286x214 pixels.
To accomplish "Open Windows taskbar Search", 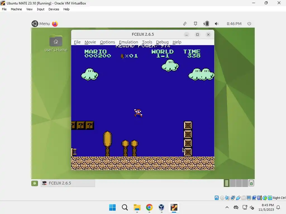I will point(125,207).
